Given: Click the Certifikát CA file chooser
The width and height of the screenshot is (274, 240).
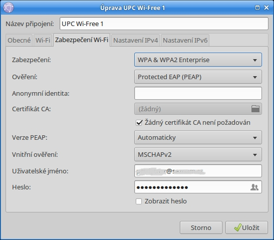Looking at the screenshot, I should pyautogui.click(x=198, y=109).
